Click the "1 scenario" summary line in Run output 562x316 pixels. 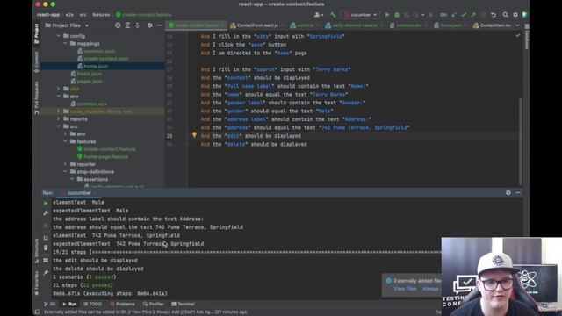[84, 277]
